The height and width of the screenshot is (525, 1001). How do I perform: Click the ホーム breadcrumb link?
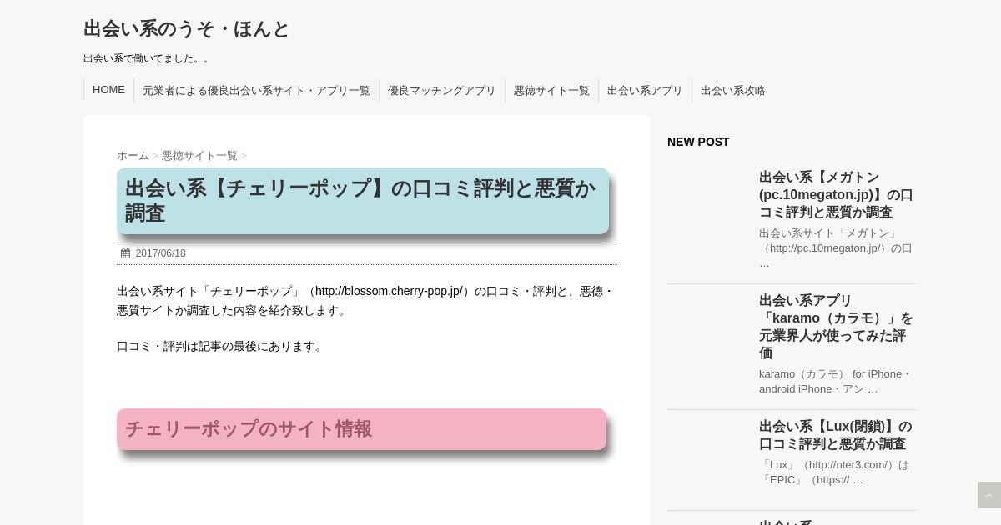(133, 156)
